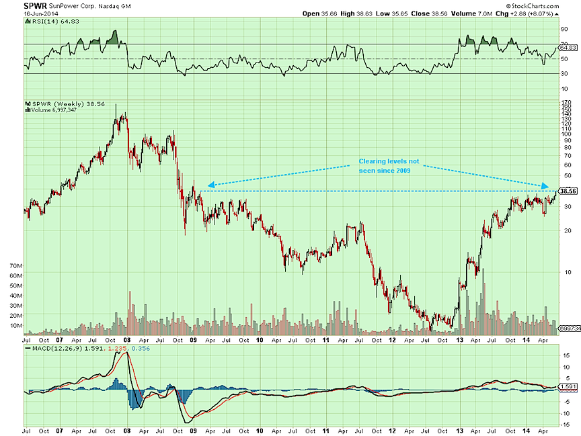Click the 50M volume axis label
Screen dimensions: 581x436
click(16, 286)
